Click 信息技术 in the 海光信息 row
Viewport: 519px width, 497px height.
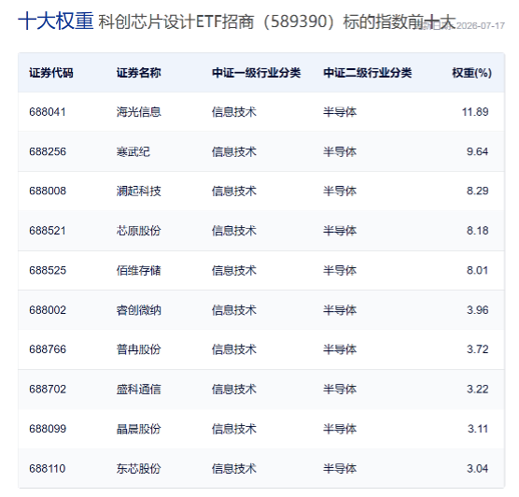[x=234, y=112]
